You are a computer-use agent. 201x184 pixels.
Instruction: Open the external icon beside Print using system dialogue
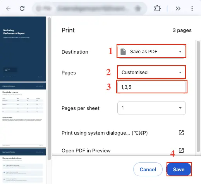pyautogui.click(x=181, y=133)
